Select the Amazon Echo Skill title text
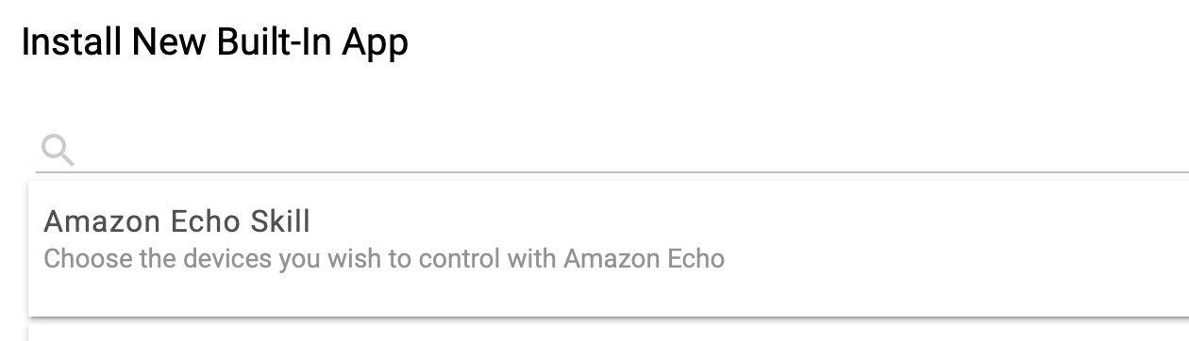Viewport: 1189px width, 341px height. [x=177, y=221]
